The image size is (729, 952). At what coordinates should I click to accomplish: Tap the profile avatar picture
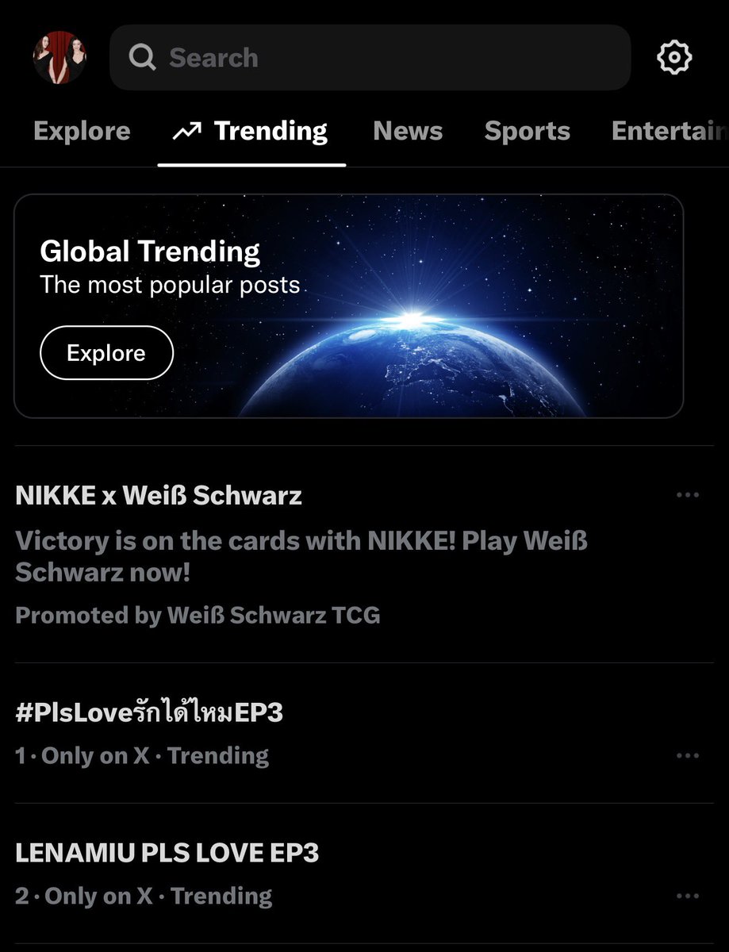[x=59, y=57]
